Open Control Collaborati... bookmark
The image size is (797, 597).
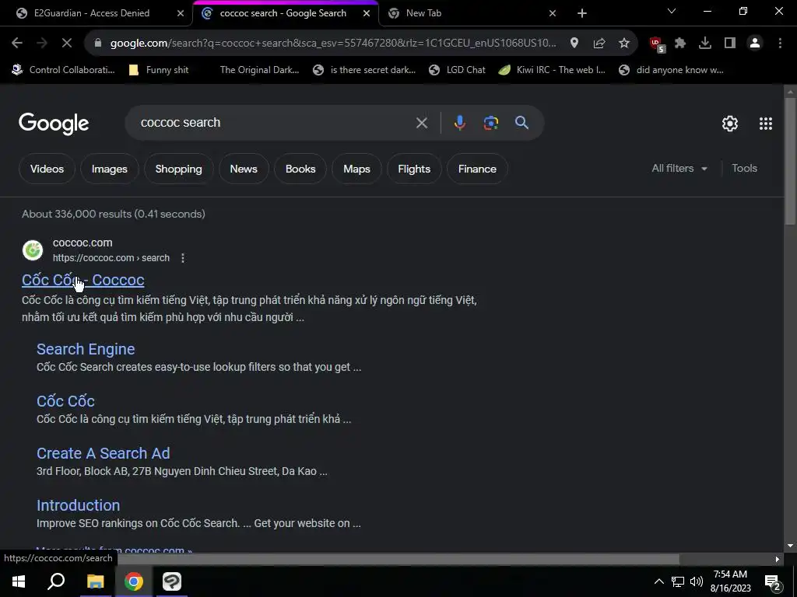(x=64, y=70)
